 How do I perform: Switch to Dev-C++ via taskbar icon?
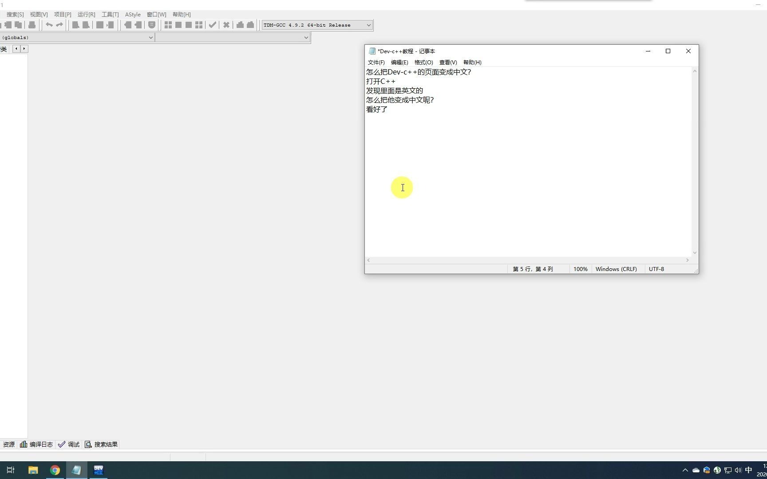(x=99, y=470)
